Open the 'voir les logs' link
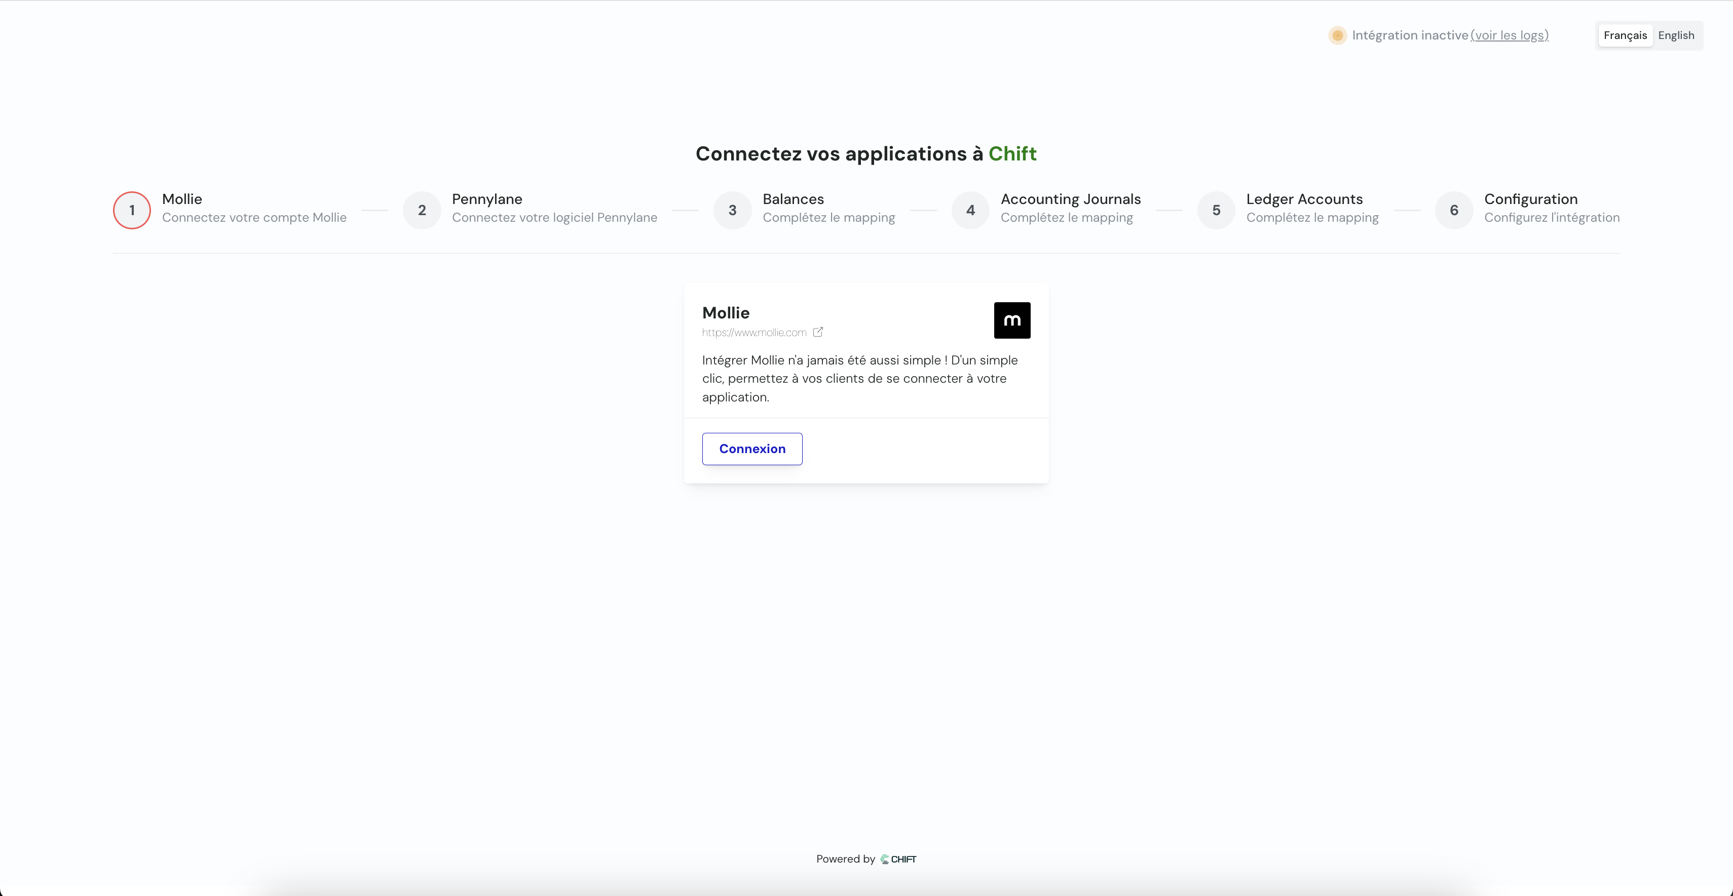 pyautogui.click(x=1509, y=35)
